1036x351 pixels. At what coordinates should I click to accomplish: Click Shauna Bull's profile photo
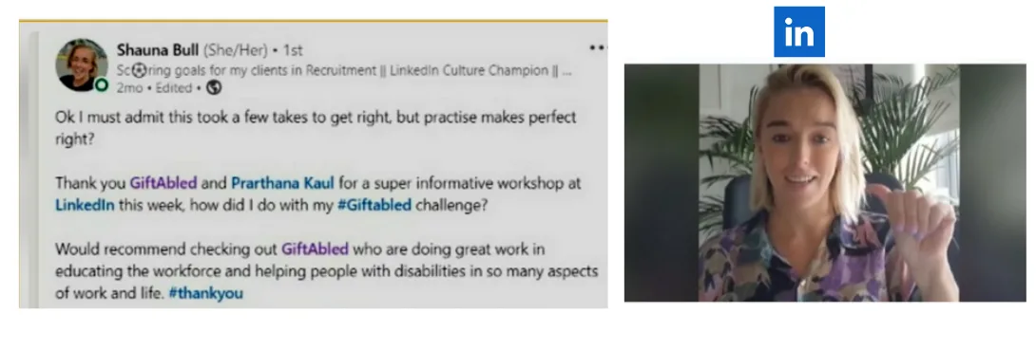(x=82, y=64)
